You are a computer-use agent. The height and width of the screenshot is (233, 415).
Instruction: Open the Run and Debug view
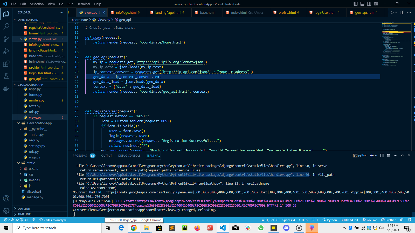[x=6, y=51]
